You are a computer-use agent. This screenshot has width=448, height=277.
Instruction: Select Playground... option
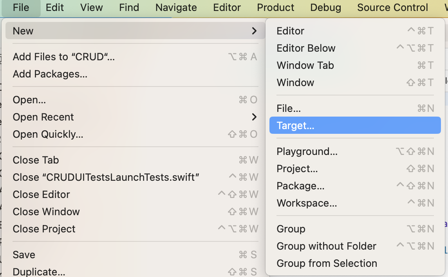pyautogui.click(x=355, y=151)
